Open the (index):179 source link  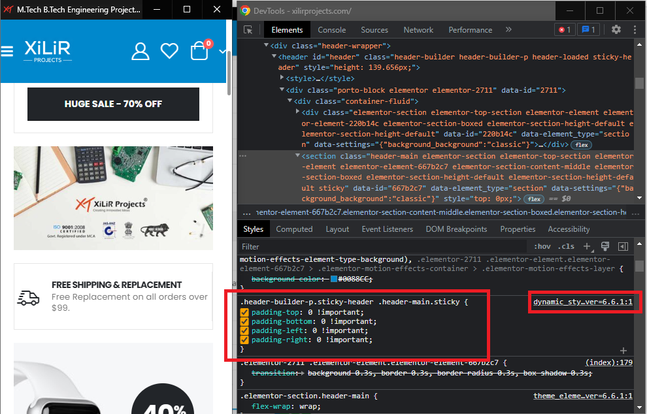tap(609, 362)
